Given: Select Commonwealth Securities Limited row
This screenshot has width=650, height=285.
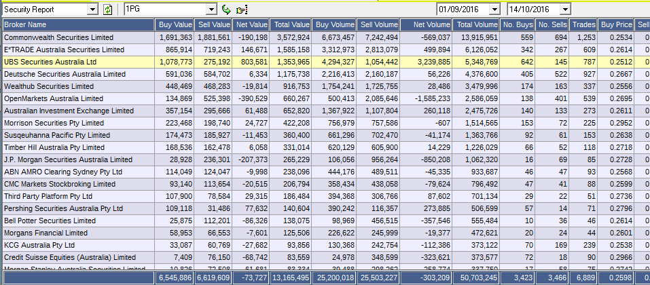Looking at the screenshot, I should click(325, 38).
